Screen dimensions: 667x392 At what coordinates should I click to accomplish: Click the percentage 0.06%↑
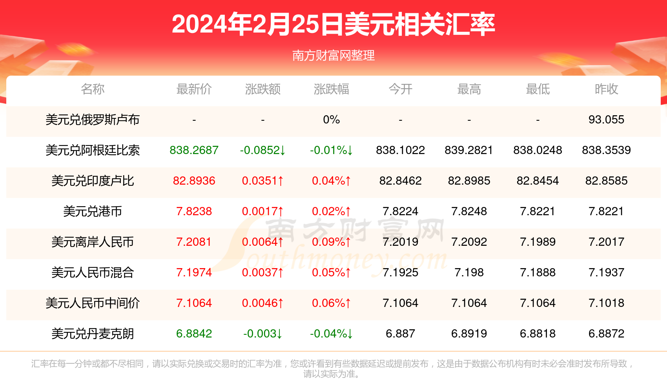pyautogui.click(x=332, y=303)
